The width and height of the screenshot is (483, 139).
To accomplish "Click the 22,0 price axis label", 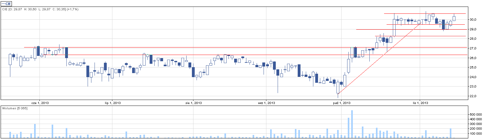I will click(473, 96).
